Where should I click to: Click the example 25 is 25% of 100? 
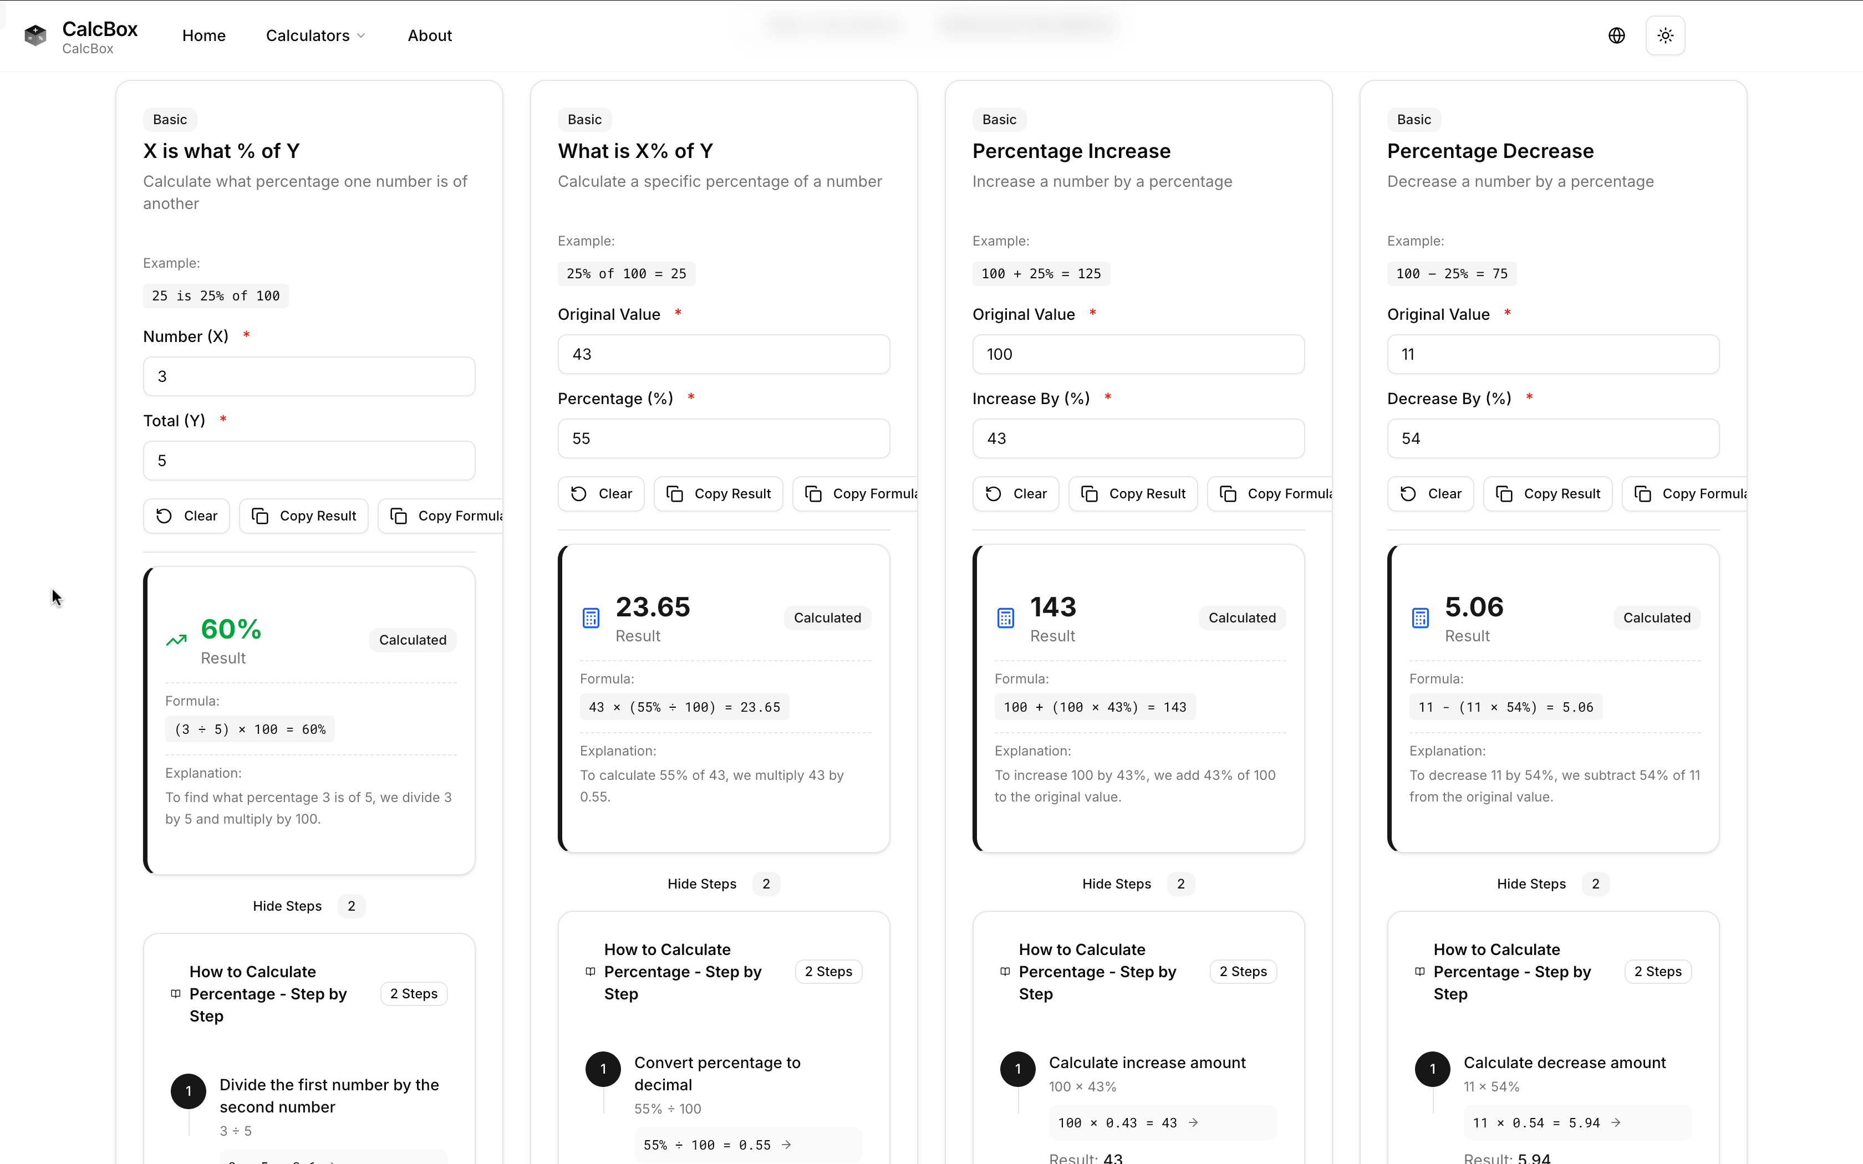(x=216, y=295)
